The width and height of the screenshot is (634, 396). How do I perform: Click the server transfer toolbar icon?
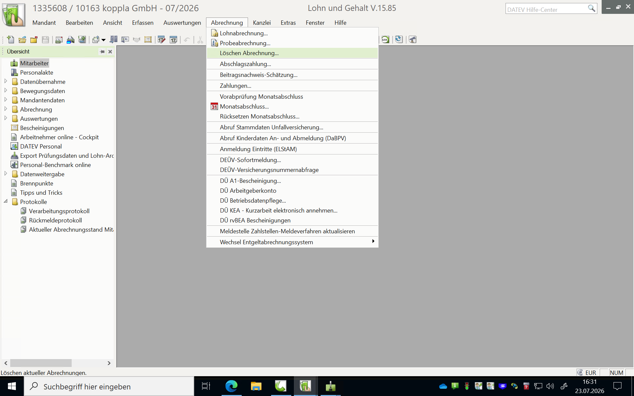coord(113,40)
